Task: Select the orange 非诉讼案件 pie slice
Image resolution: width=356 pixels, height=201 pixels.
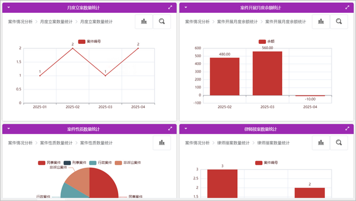Action: point(79,180)
